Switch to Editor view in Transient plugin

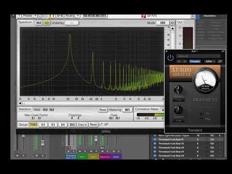[209, 61]
